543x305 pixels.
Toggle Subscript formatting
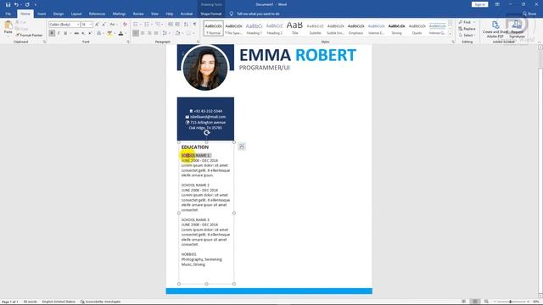(x=83, y=33)
